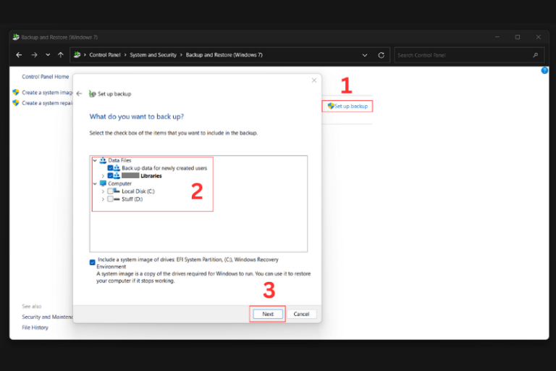
Task: Click the up-one-level arrow
Action: coord(61,55)
